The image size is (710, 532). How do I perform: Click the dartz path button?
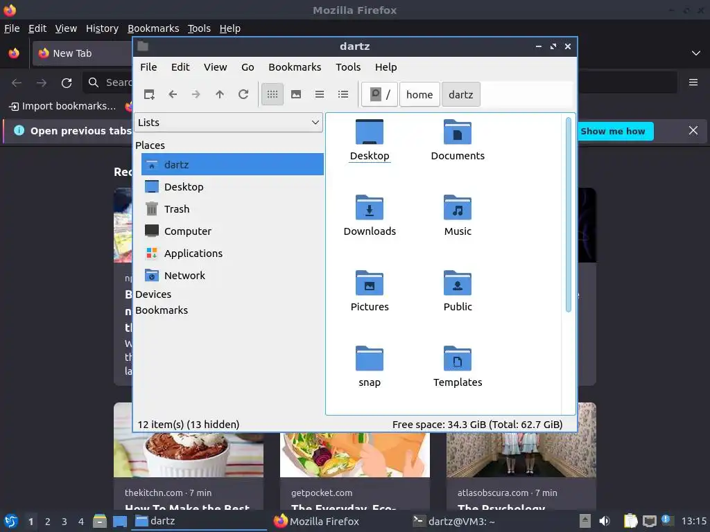[x=460, y=94]
